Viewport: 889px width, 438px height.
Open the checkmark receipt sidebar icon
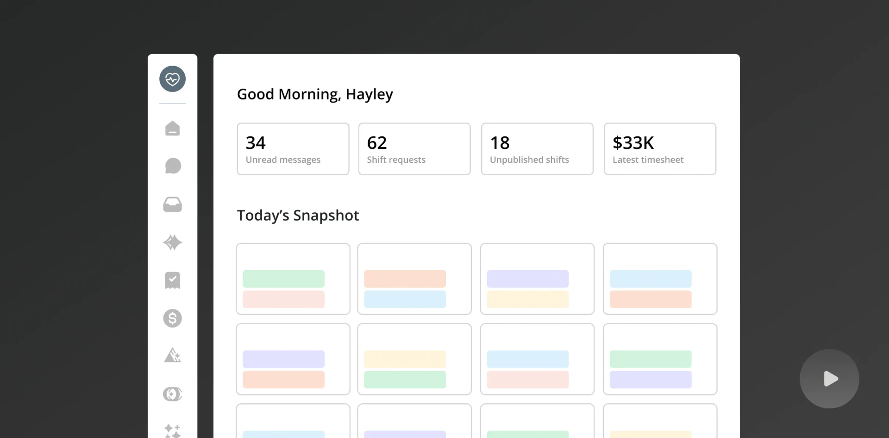click(x=172, y=280)
